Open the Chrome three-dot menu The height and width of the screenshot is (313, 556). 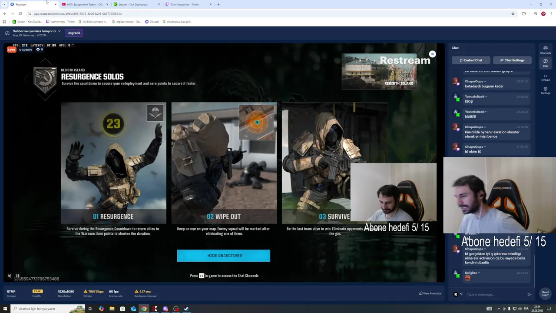click(551, 13)
